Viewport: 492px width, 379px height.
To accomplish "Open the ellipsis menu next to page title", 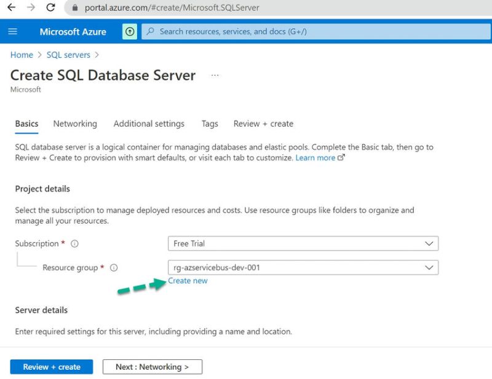I will tap(215, 74).
